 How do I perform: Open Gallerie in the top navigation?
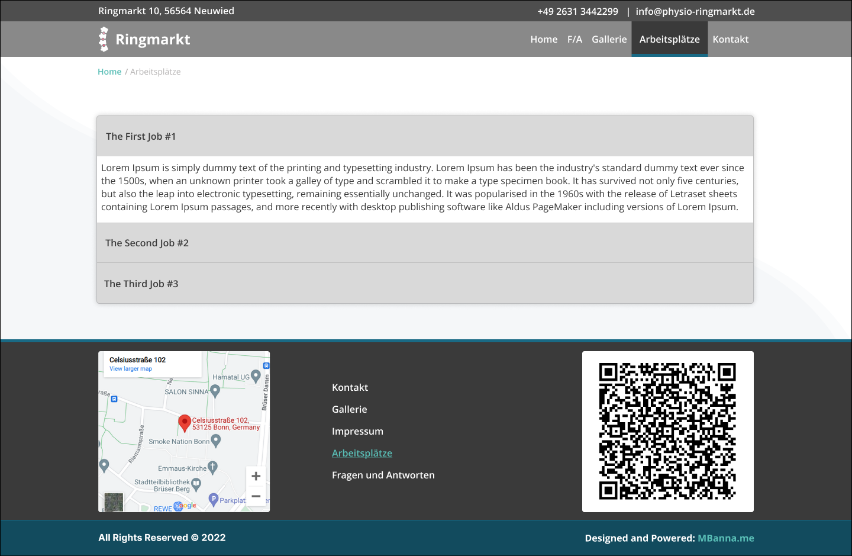[609, 39]
